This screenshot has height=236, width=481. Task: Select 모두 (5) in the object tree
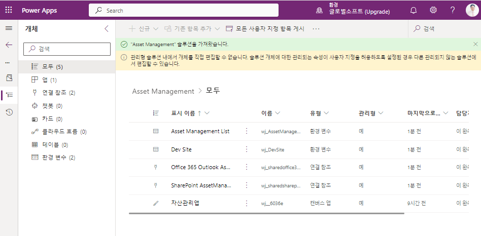point(66,67)
